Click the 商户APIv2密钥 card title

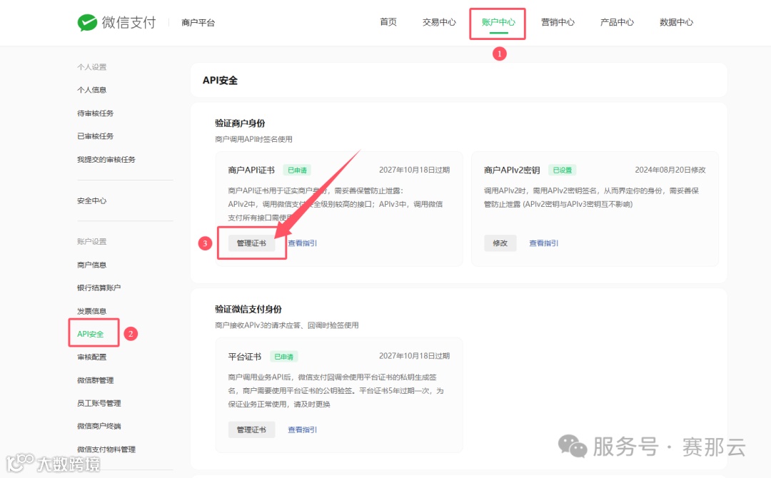coord(512,170)
